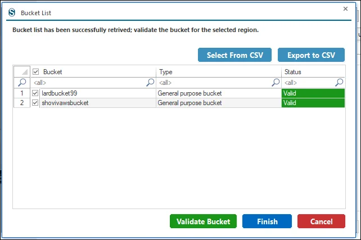The width and height of the screenshot is (361, 240).
Task: Click the Type cell for lardbucket99
Action: click(x=219, y=93)
